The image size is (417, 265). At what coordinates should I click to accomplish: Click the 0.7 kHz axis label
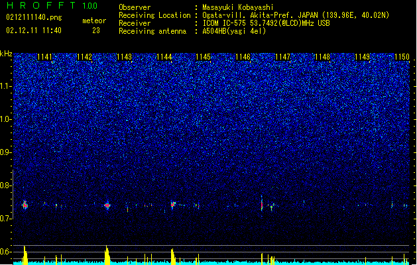(x=6, y=218)
